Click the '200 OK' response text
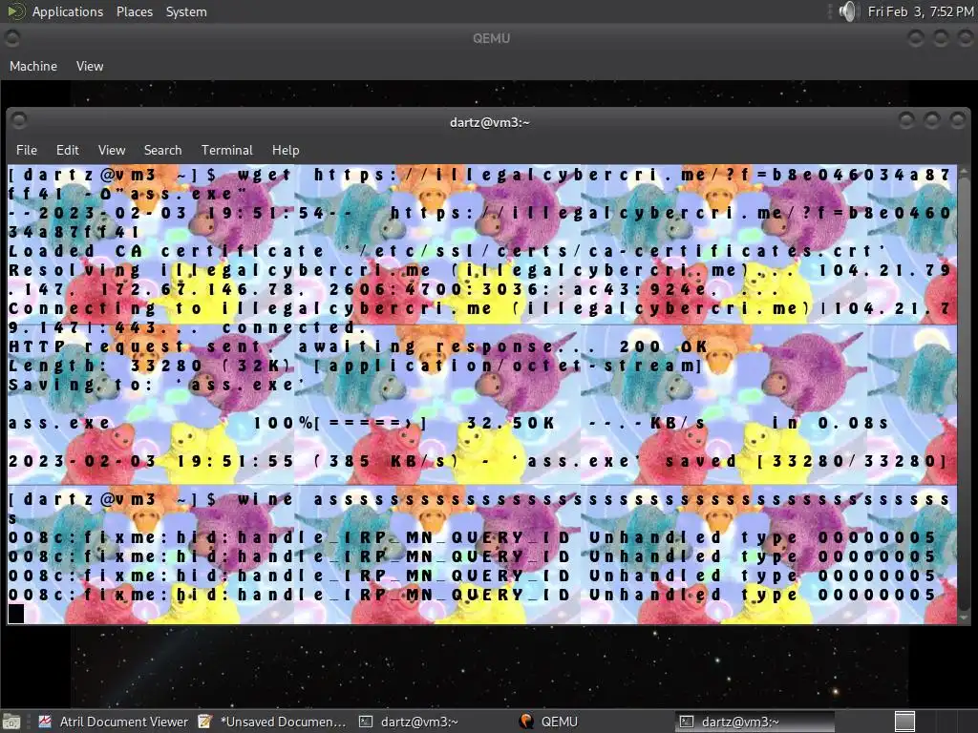The width and height of the screenshot is (978, 733). (664, 346)
